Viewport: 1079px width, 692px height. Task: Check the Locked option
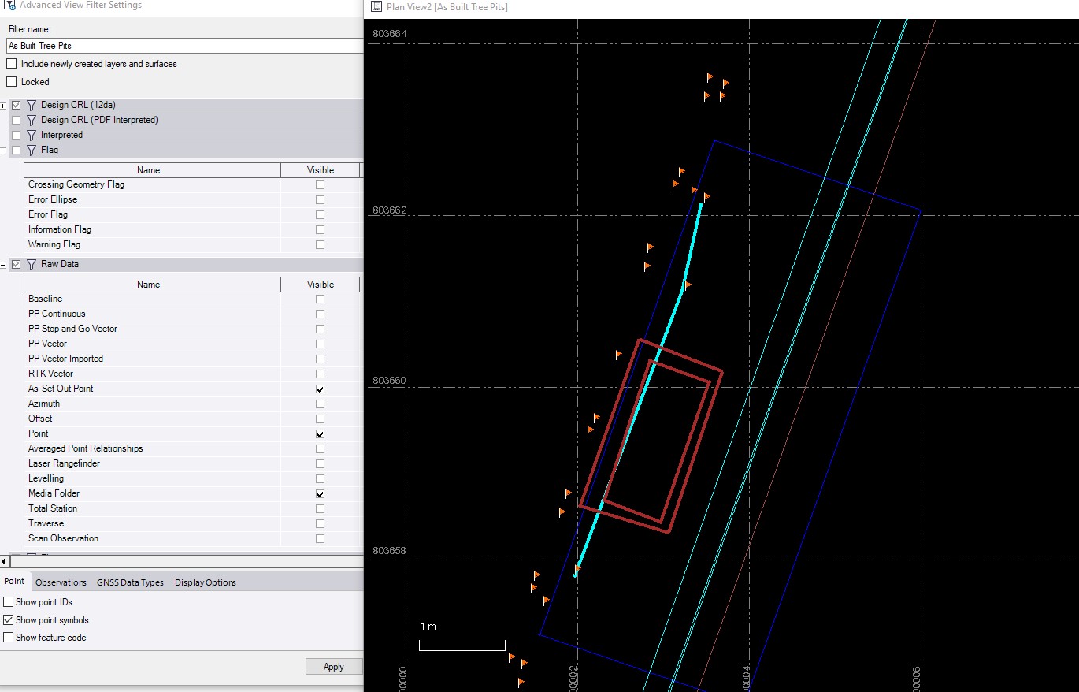[x=11, y=82]
